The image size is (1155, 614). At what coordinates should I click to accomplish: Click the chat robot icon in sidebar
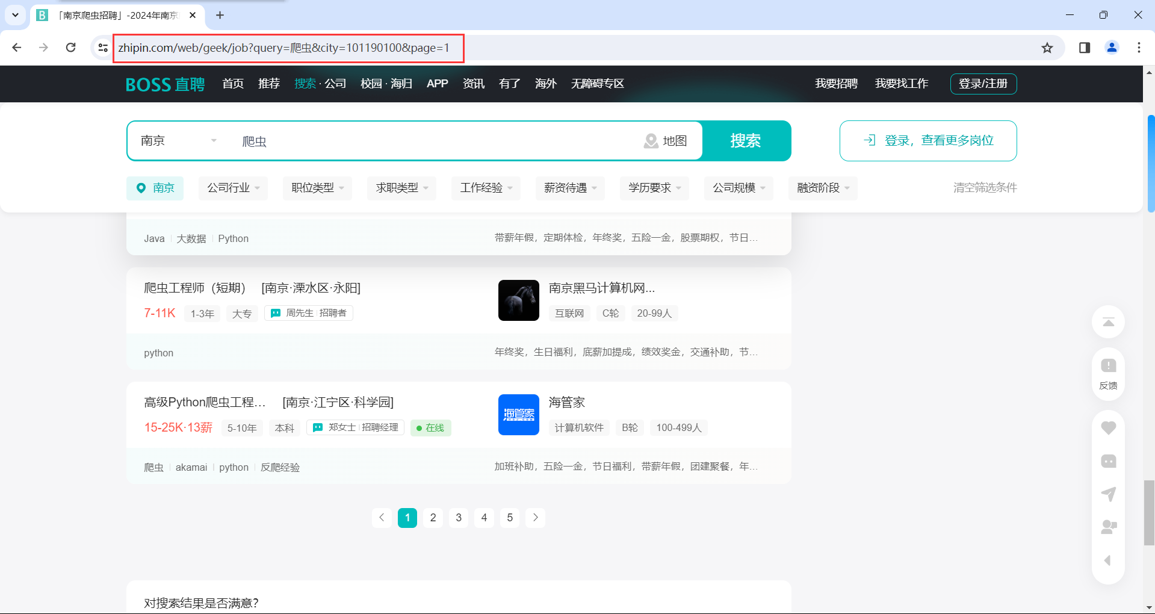[x=1108, y=461]
